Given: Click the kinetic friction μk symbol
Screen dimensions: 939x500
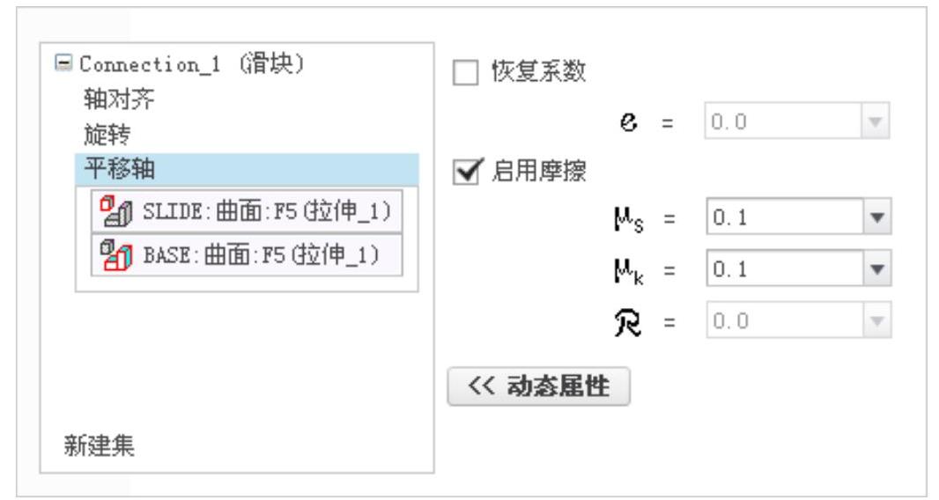Looking at the screenshot, I should coord(628,270).
